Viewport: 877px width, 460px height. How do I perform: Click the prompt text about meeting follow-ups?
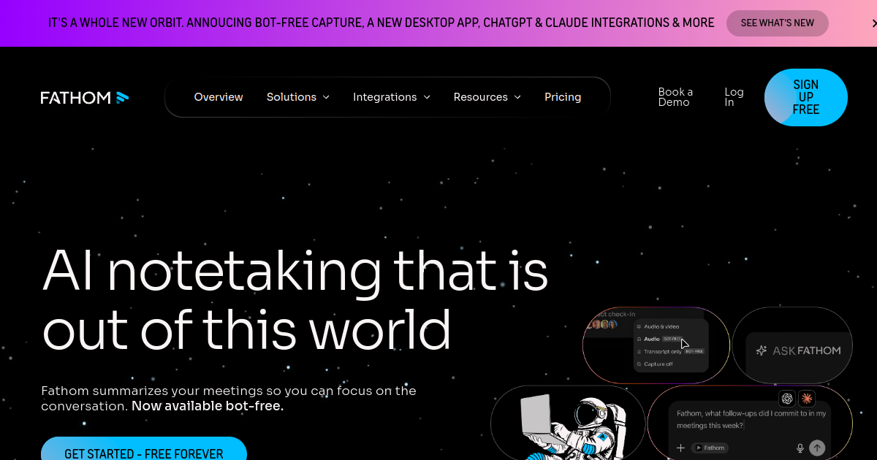[x=751, y=419]
